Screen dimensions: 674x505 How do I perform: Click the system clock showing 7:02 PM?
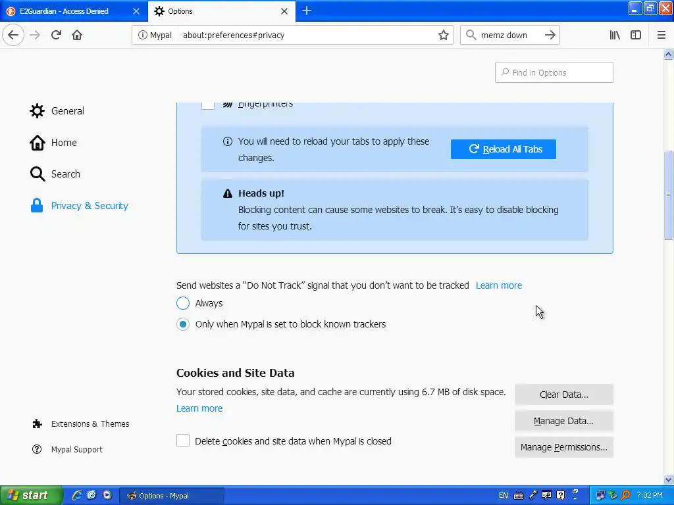pos(650,495)
